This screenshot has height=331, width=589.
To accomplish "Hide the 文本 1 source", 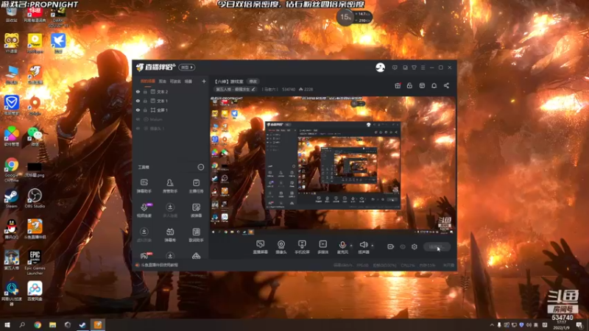I will pyautogui.click(x=138, y=101).
